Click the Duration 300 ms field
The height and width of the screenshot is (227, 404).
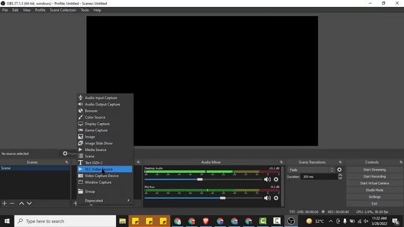point(319,177)
